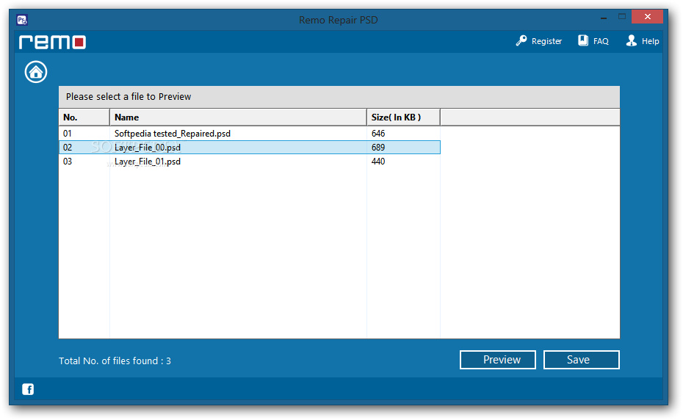Click Total No. of files found text

tap(115, 361)
